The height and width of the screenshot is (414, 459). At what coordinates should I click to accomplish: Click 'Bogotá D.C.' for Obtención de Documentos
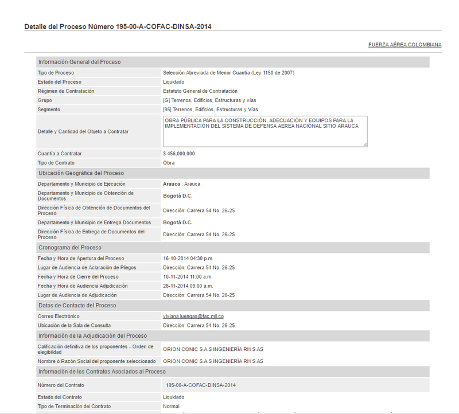(178, 196)
